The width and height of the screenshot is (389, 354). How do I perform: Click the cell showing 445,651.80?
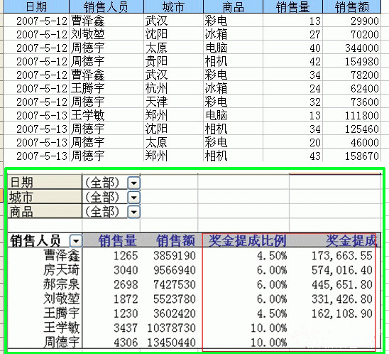click(x=342, y=284)
